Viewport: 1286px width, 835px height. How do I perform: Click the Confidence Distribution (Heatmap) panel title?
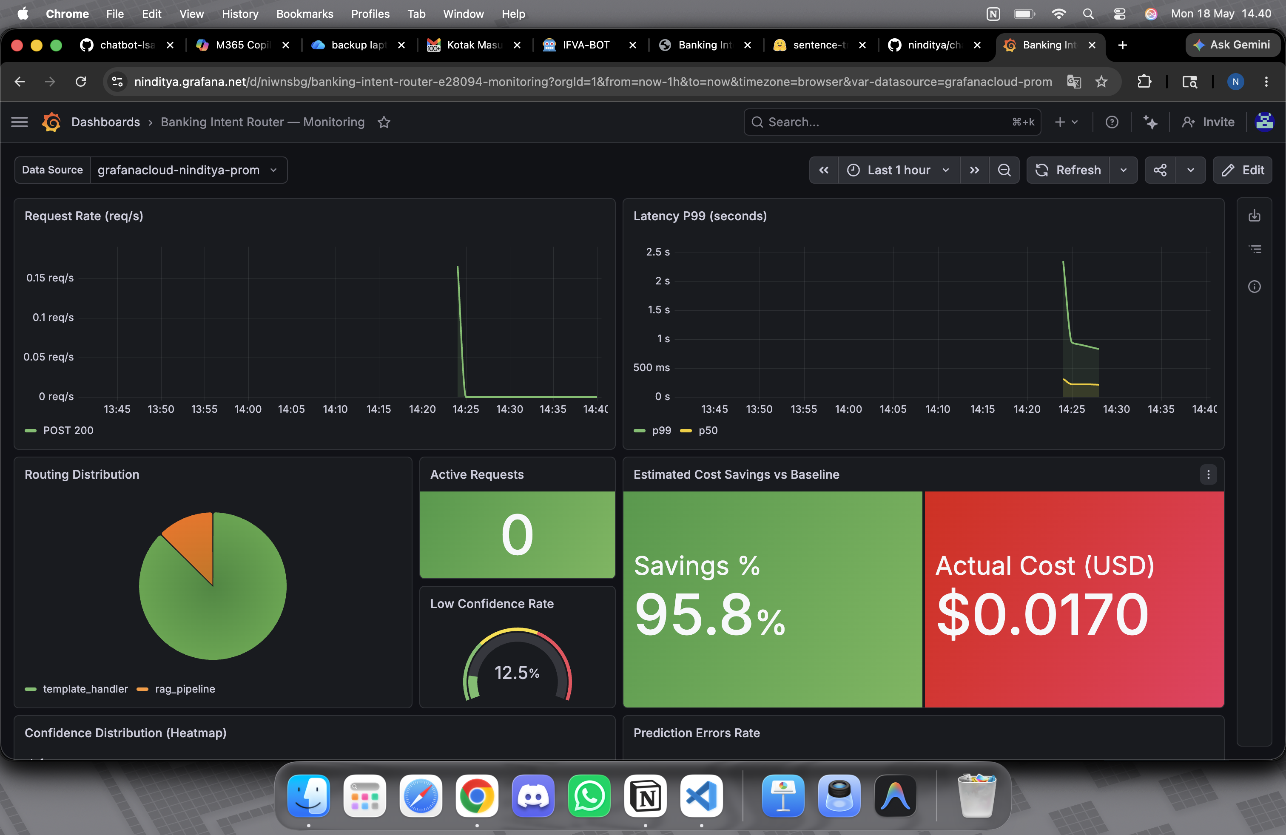coord(125,733)
